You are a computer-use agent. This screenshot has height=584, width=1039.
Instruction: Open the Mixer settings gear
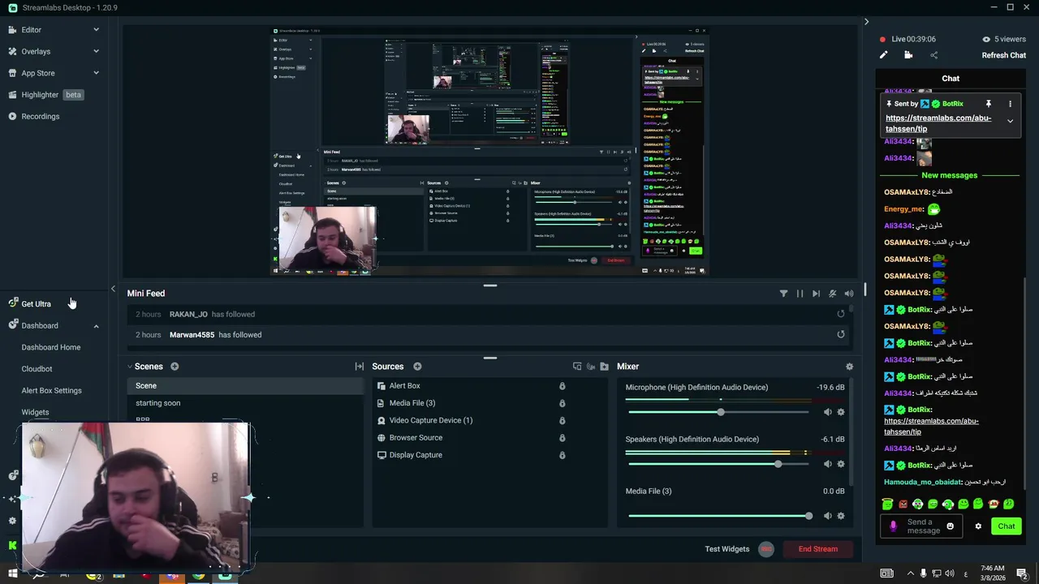tap(849, 367)
